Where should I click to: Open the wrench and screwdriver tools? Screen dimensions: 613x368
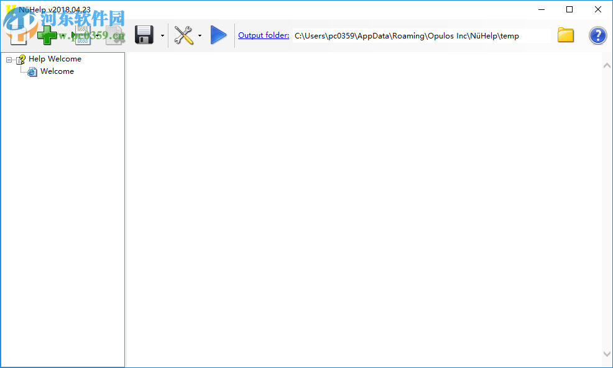[184, 35]
